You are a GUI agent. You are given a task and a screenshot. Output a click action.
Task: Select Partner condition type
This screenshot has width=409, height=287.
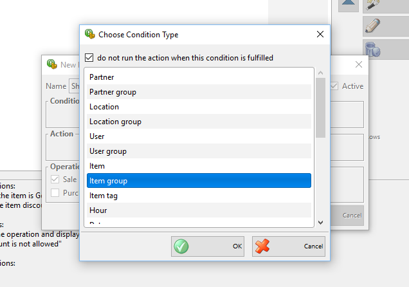pyautogui.click(x=199, y=77)
